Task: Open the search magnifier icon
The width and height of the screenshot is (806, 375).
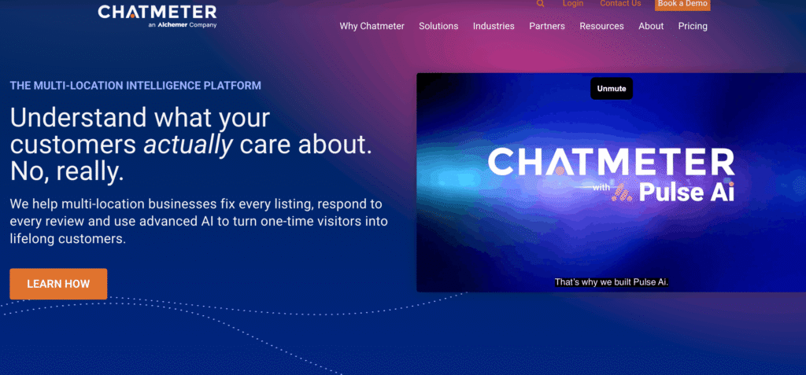Action: pyautogui.click(x=540, y=3)
